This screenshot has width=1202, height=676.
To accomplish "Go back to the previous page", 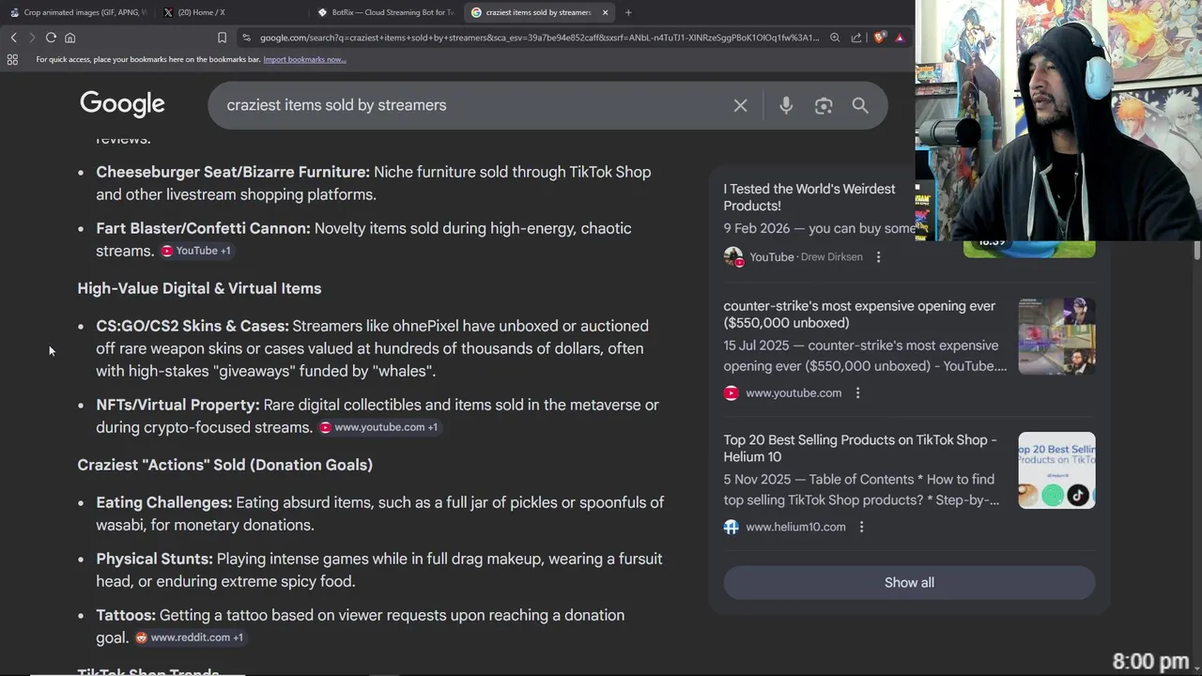I will pyautogui.click(x=13, y=38).
